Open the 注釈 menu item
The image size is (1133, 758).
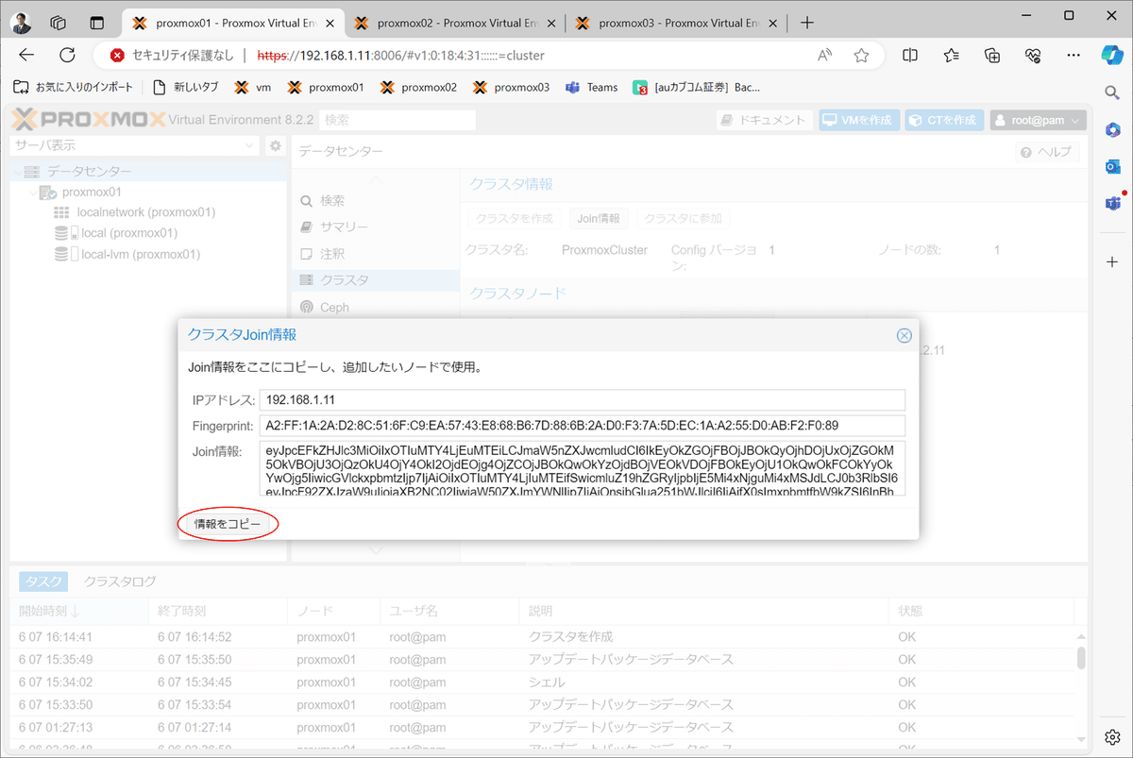click(375, 254)
